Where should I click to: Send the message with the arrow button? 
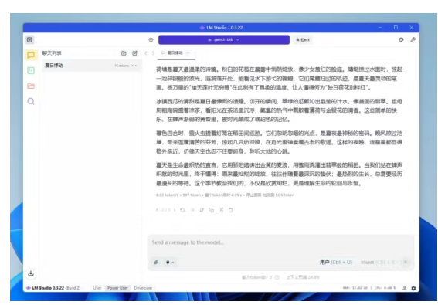406,262
